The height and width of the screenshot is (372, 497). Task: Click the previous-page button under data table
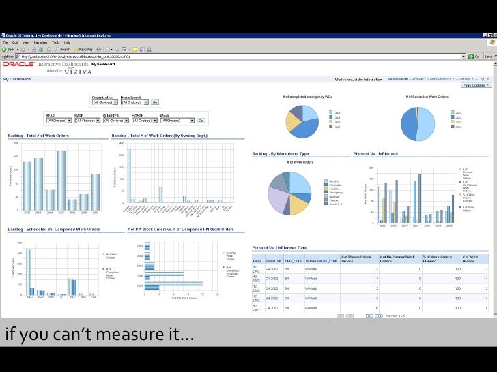(x=350, y=316)
